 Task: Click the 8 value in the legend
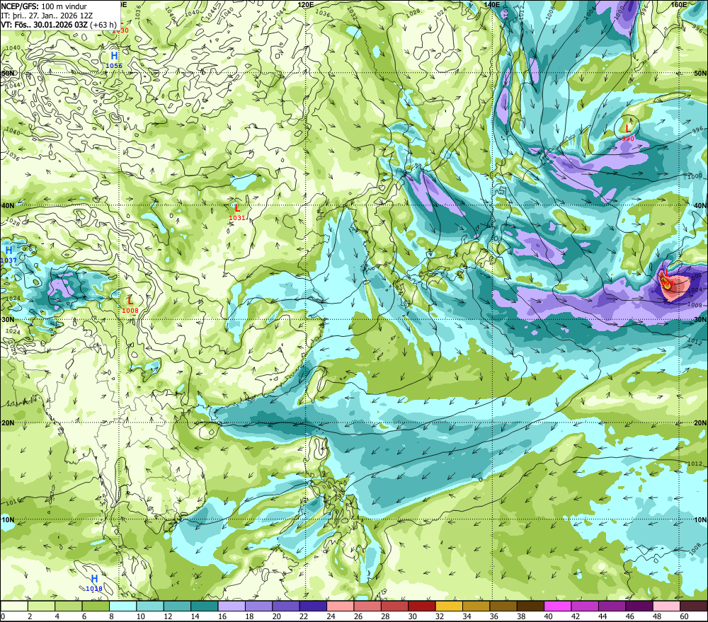[x=111, y=616]
